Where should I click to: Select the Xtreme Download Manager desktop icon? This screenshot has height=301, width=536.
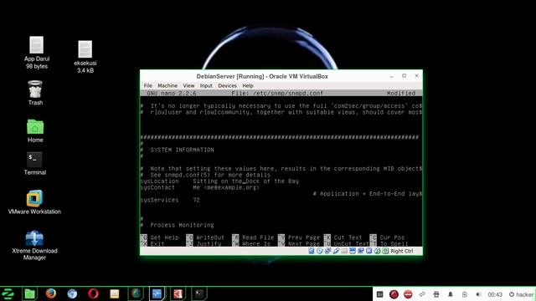point(34,245)
